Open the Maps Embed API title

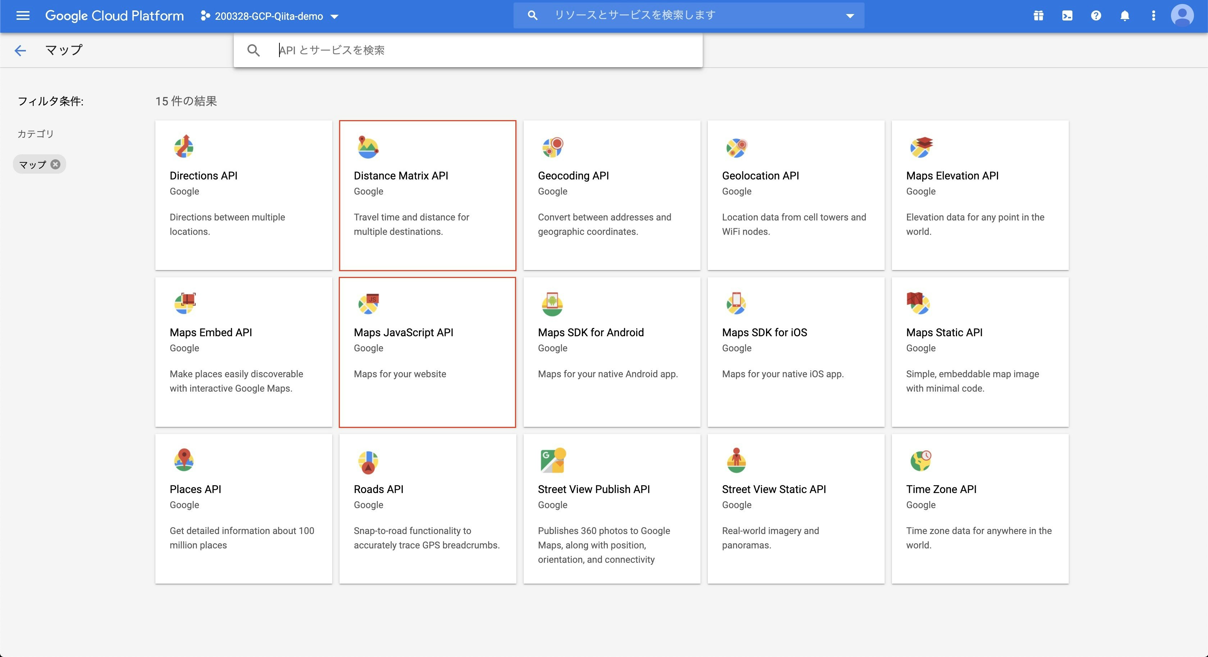[210, 332]
